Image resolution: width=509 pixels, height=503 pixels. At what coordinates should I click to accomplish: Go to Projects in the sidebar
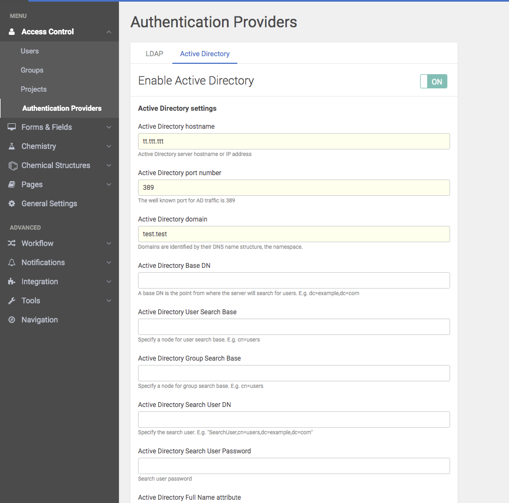tap(33, 89)
